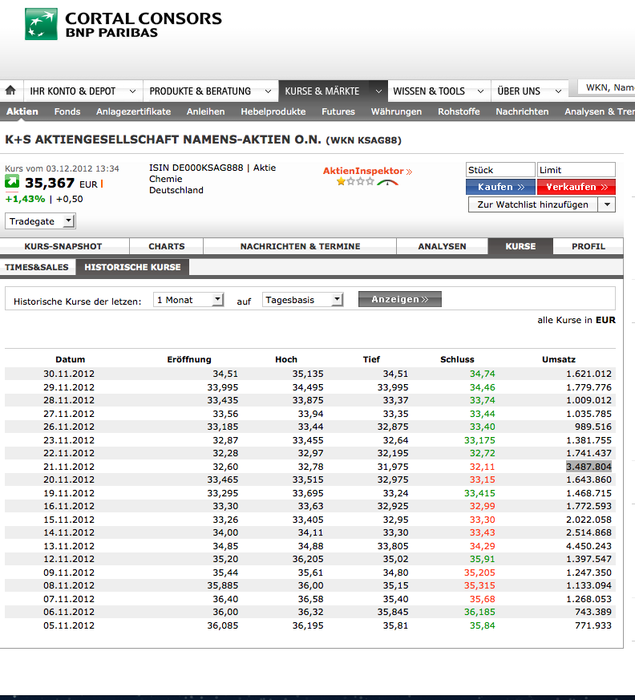Select the Anlagezertifikate submenu item
The width and height of the screenshot is (635, 700).
point(133,111)
